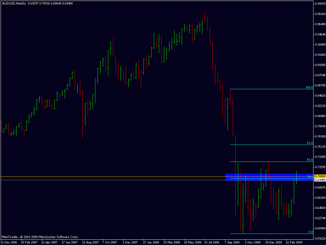Click the 2 Dec 2007 date label

click(x=130, y=242)
